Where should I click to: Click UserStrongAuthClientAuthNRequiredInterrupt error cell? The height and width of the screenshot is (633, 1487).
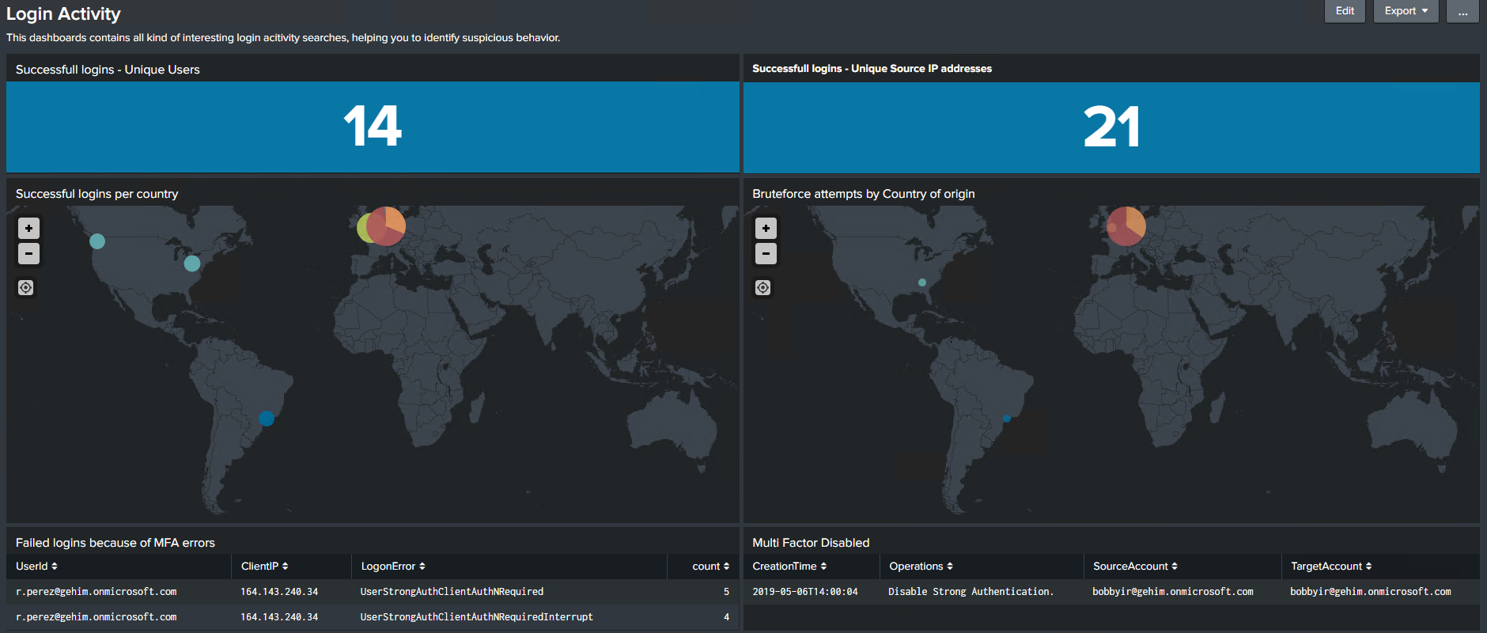click(476, 617)
